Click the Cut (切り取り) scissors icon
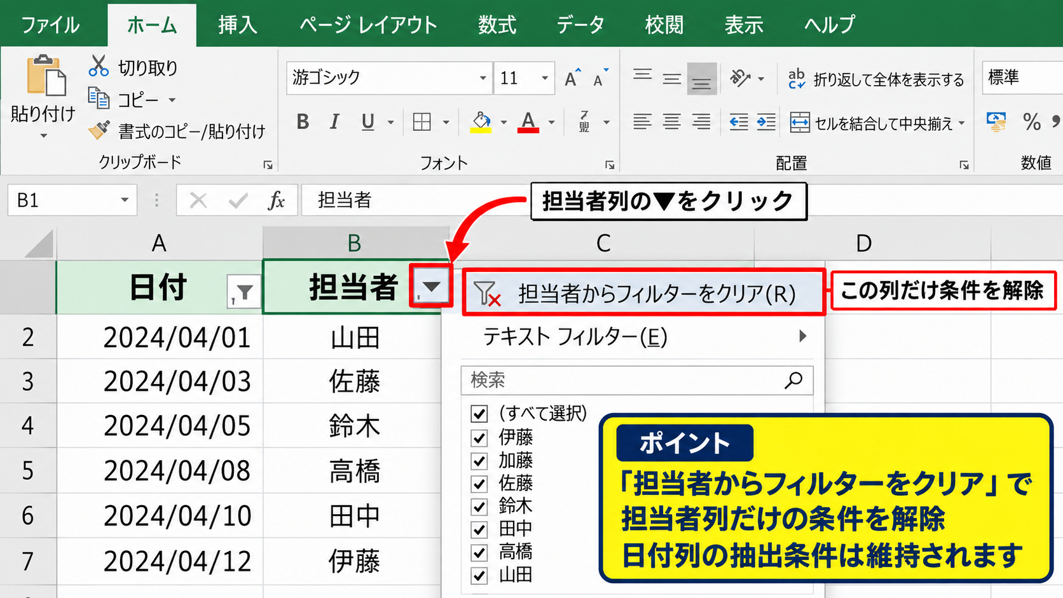Image resolution: width=1063 pixels, height=598 pixels. pyautogui.click(x=99, y=66)
